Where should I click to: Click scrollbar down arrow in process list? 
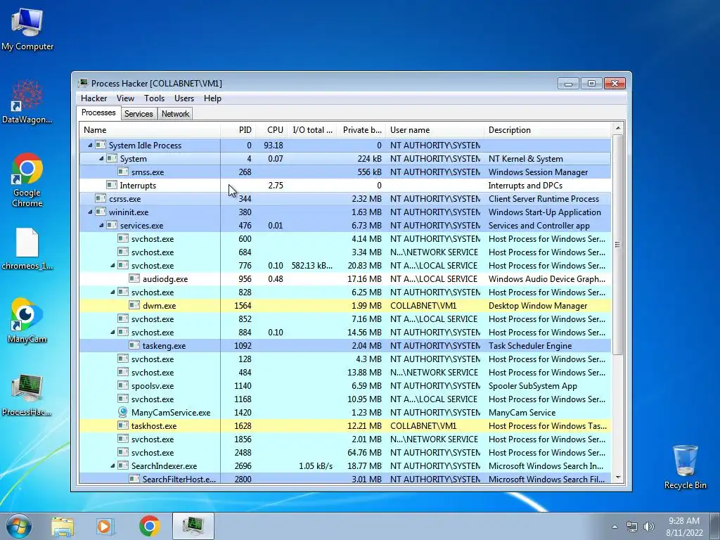coord(617,477)
